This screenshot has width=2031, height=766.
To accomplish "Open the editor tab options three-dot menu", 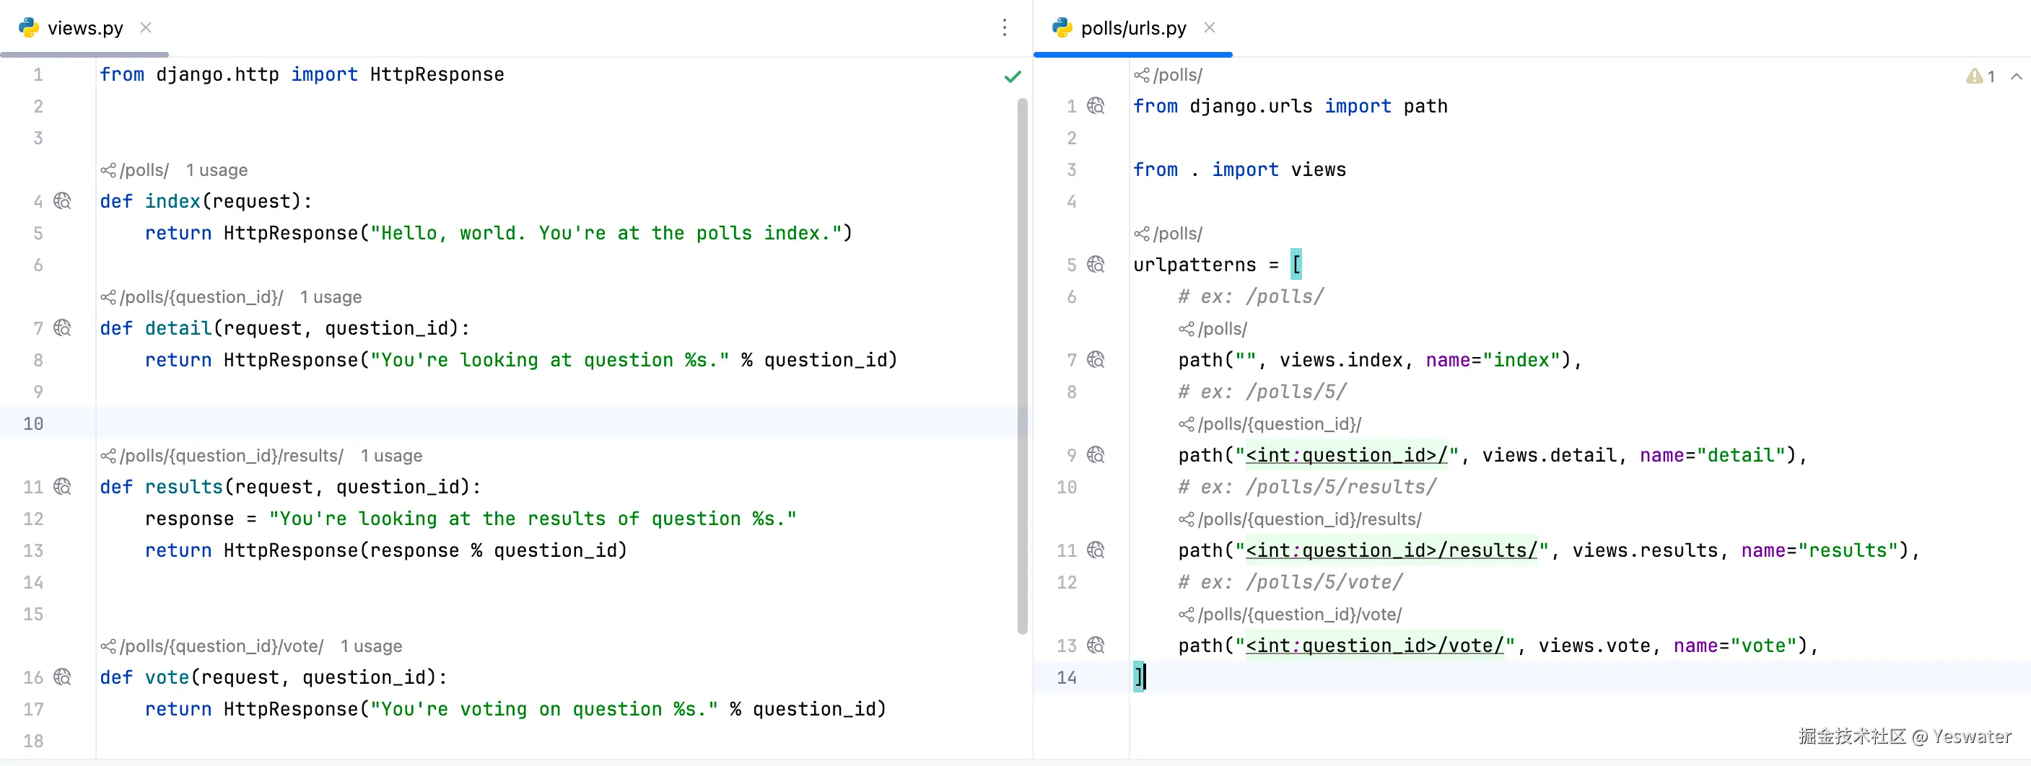I will pyautogui.click(x=1004, y=27).
